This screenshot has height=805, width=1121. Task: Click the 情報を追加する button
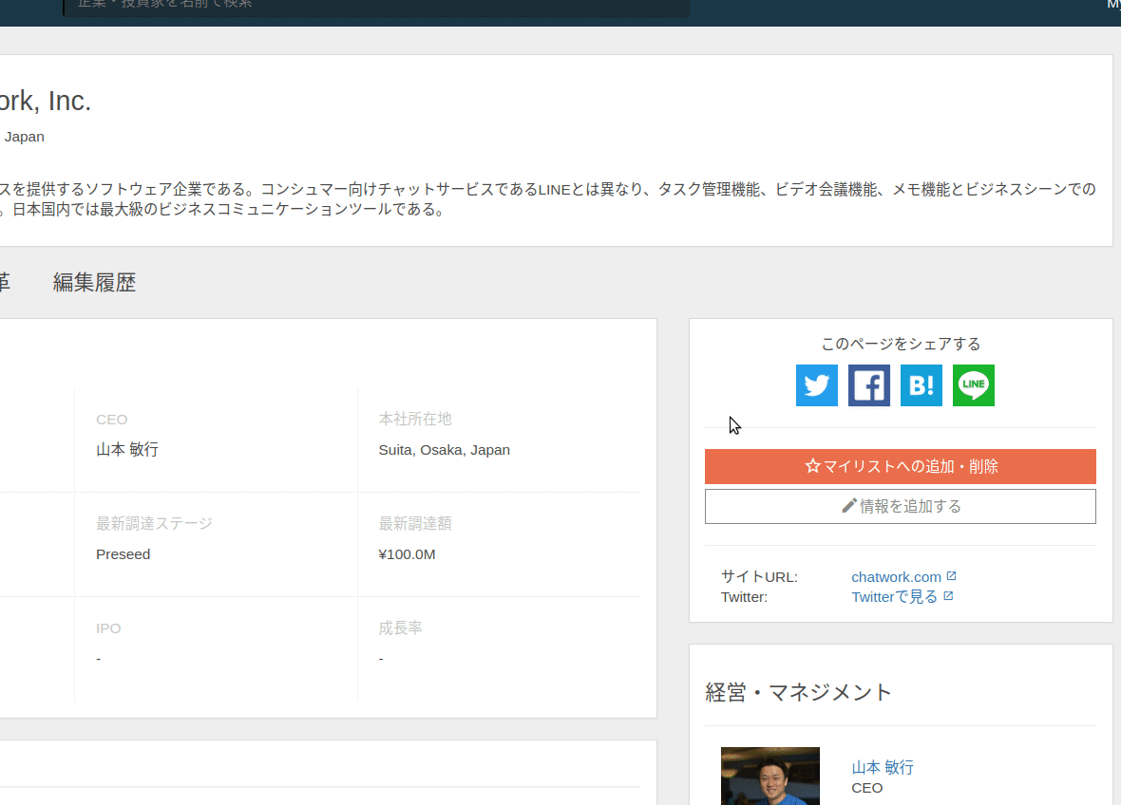(x=900, y=506)
